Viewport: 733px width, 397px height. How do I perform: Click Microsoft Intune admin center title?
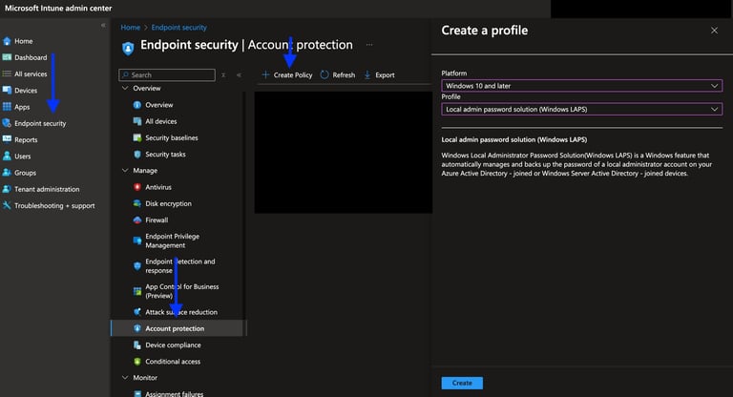58,8
